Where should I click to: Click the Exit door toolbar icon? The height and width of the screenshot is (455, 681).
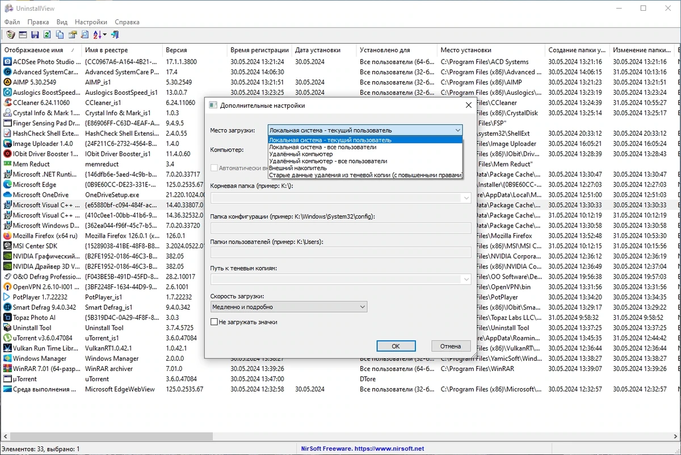(x=115, y=35)
